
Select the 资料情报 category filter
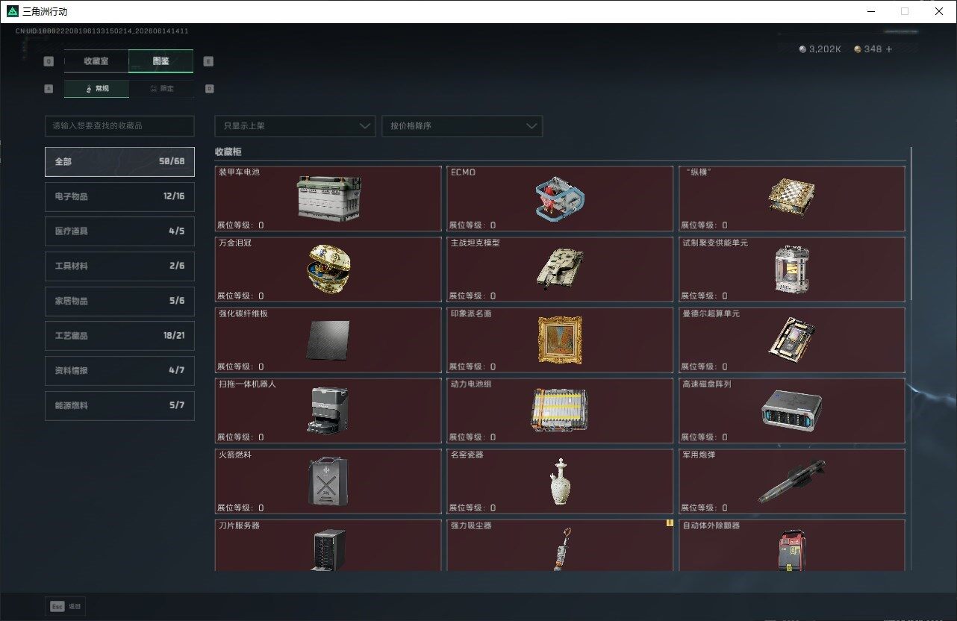pyautogui.click(x=119, y=370)
